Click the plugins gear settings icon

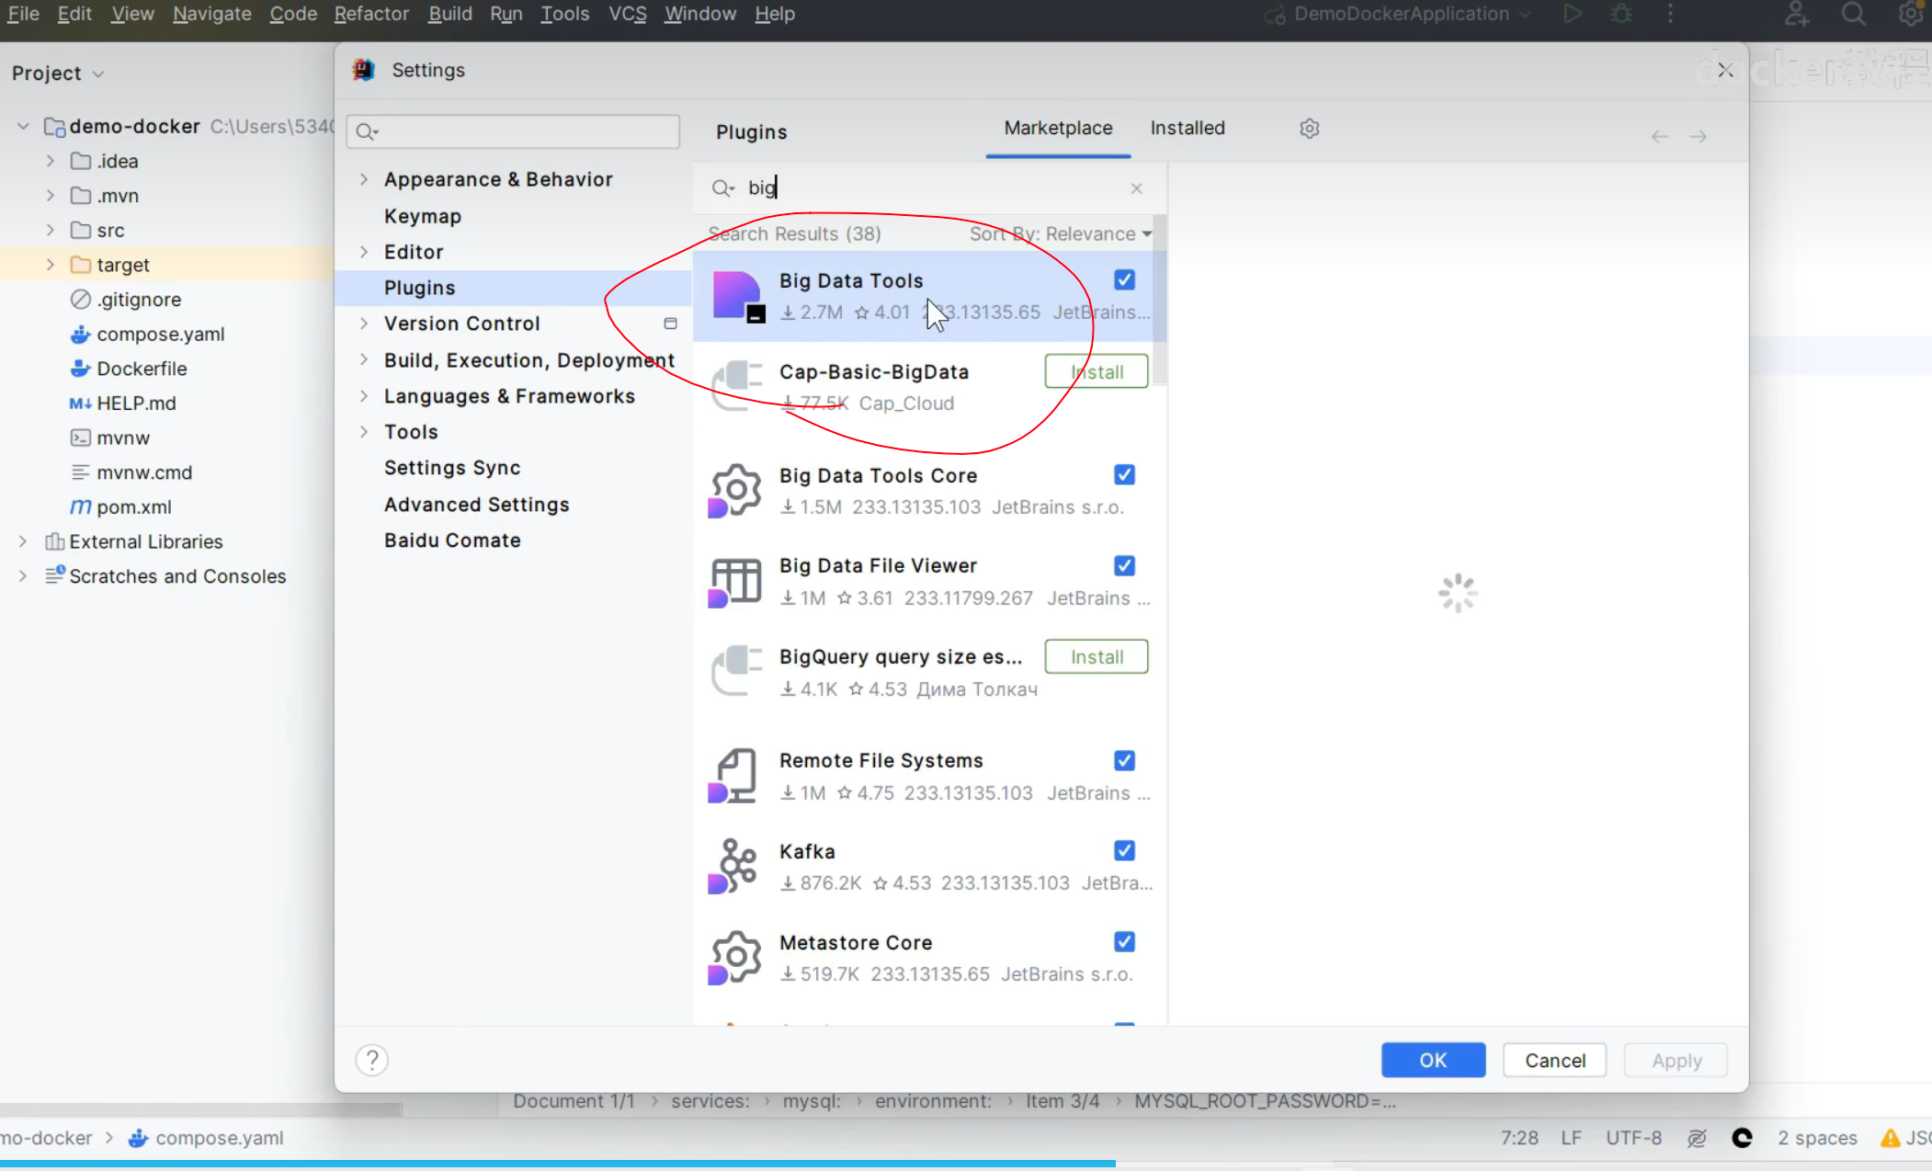click(1310, 129)
